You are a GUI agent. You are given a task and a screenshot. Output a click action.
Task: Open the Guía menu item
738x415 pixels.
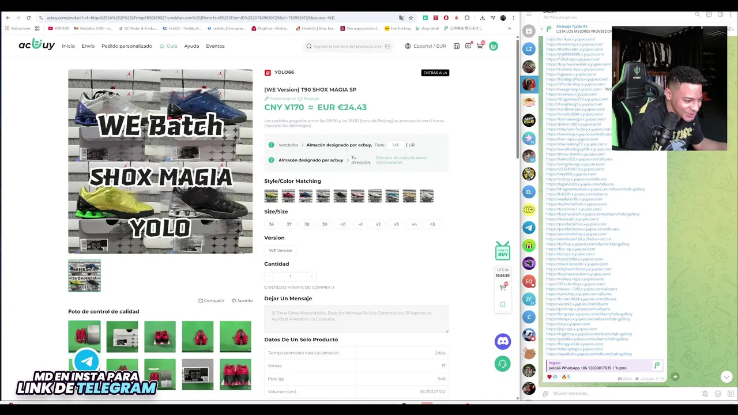168,46
